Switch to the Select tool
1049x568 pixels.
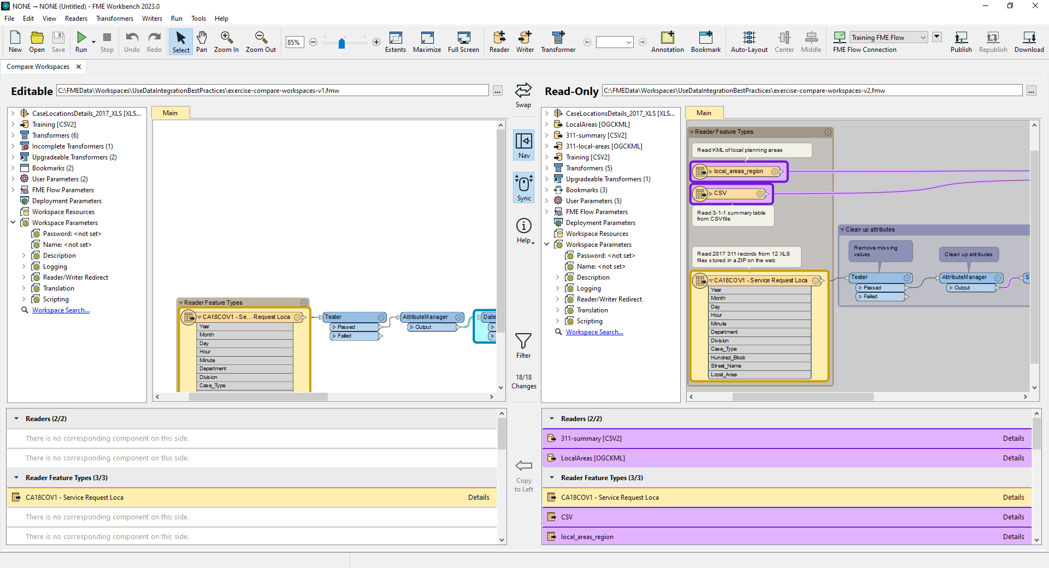click(180, 42)
